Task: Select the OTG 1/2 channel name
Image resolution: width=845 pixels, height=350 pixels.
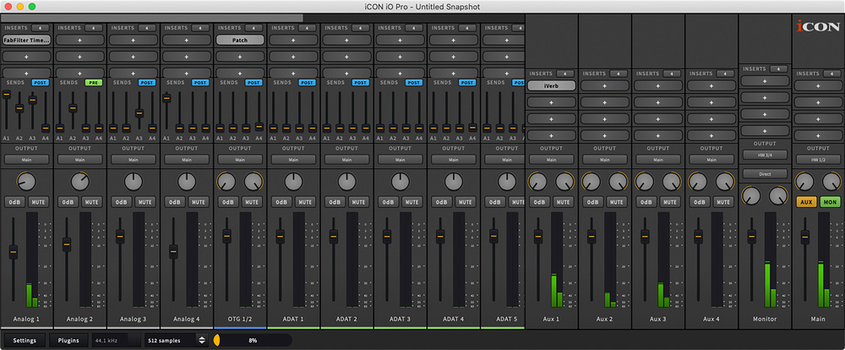Action: [x=240, y=320]
